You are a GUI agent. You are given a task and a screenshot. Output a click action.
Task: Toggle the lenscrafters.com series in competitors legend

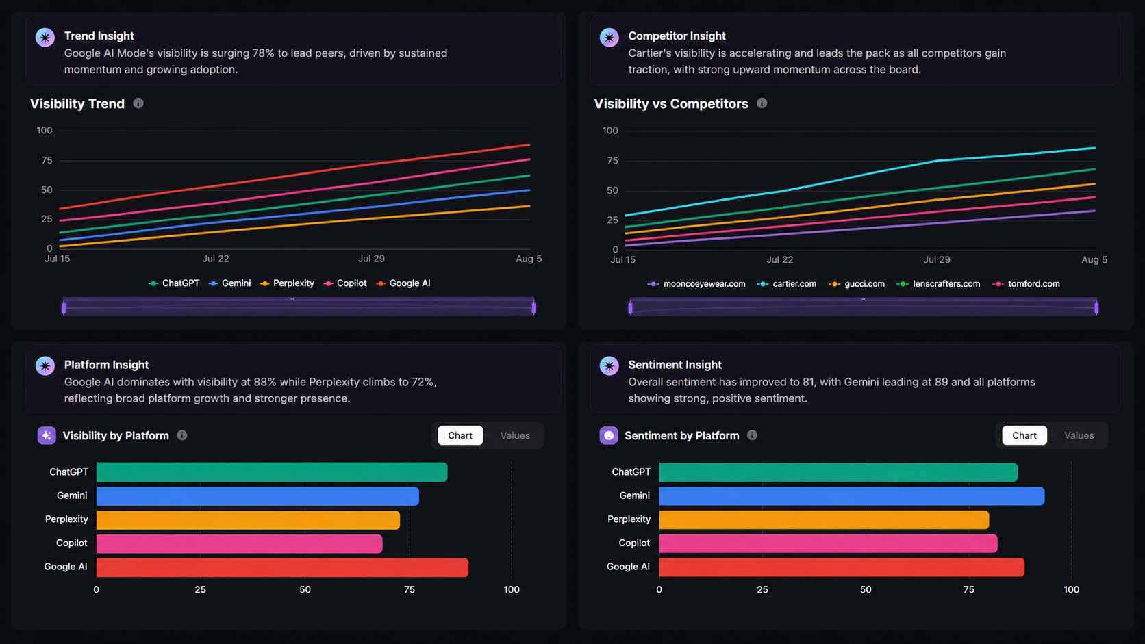coord(939,284)
